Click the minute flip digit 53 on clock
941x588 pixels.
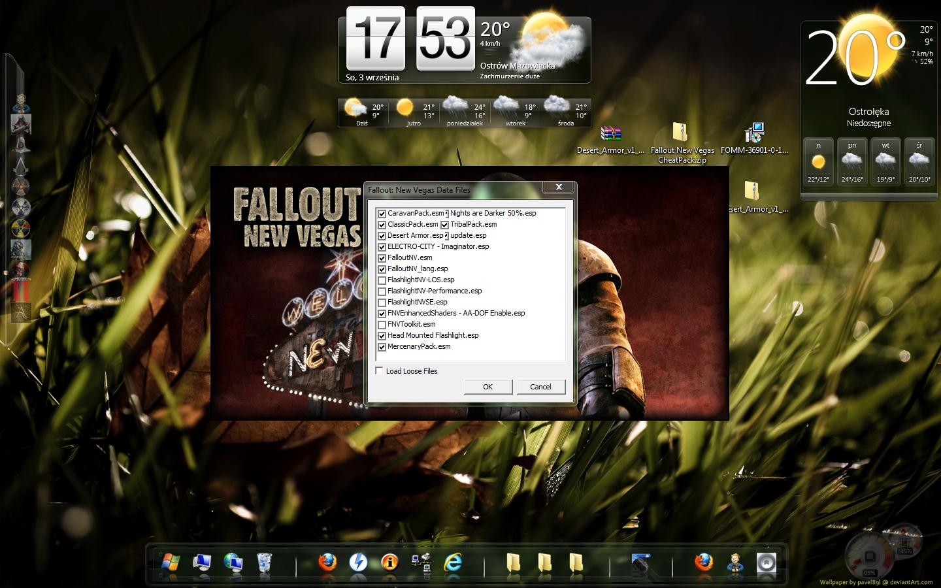pyautogui.click(x=445, y=38)
